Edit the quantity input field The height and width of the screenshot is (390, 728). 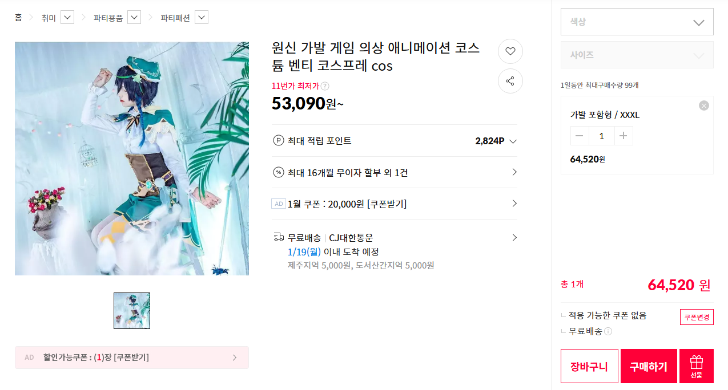pos(601,136)
